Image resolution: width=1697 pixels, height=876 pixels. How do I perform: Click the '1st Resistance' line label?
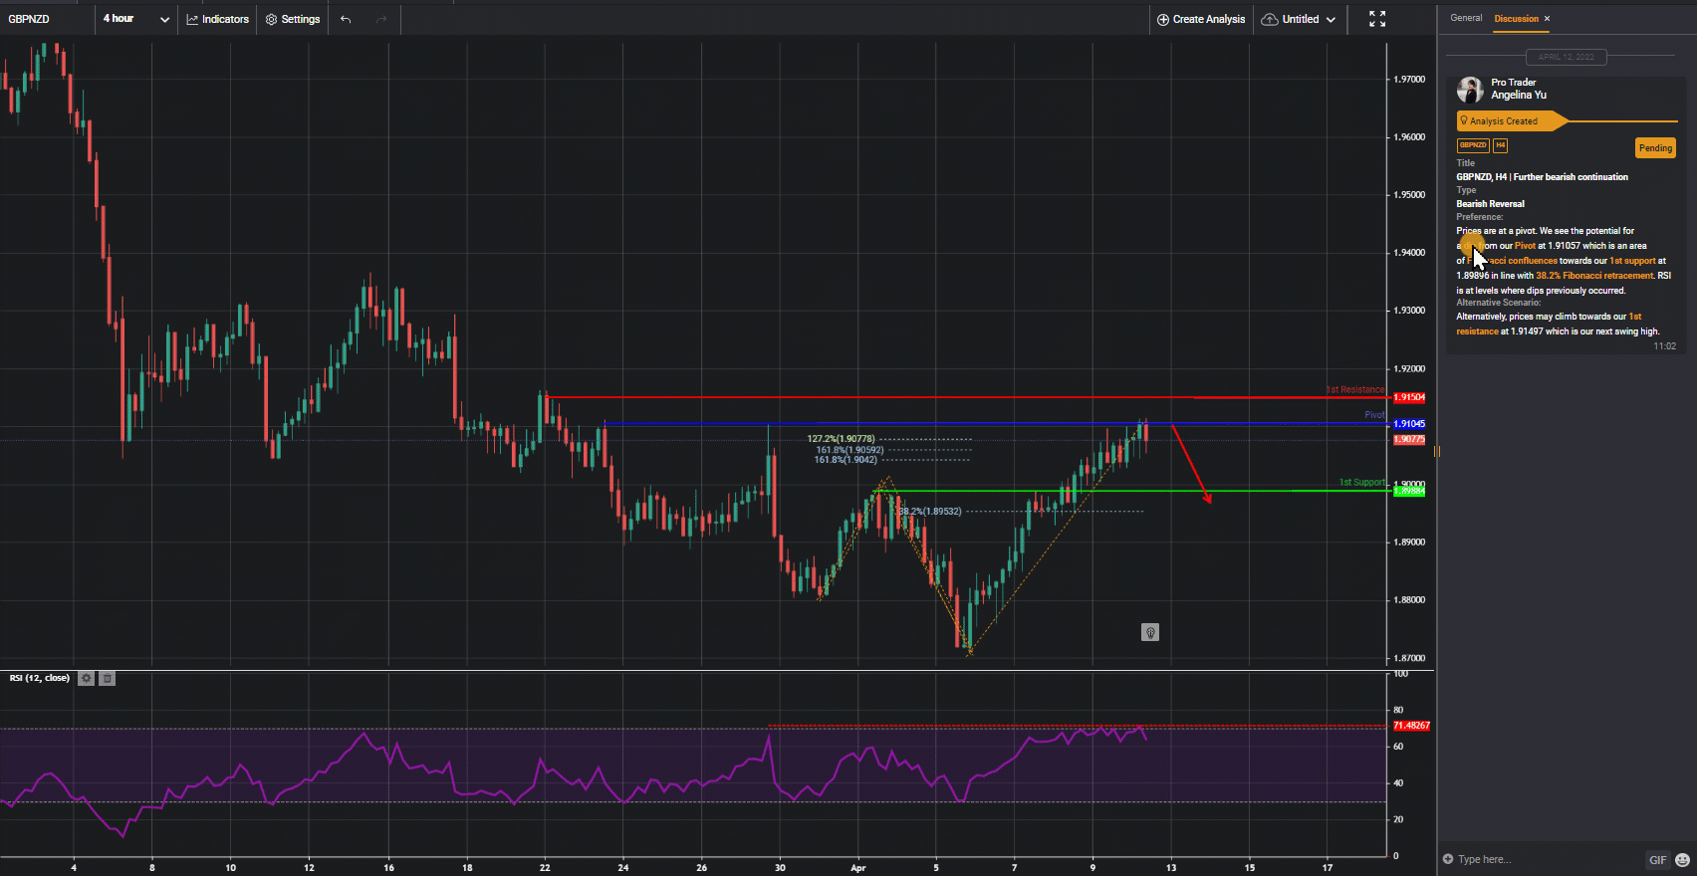coord(1354,389)
